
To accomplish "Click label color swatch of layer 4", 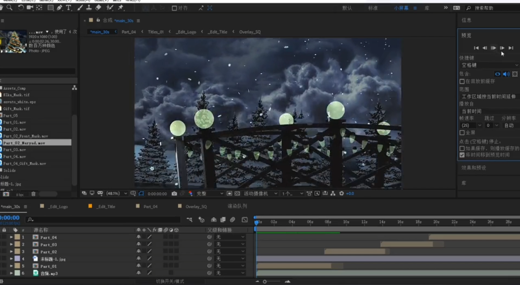I will pos(17,258).
